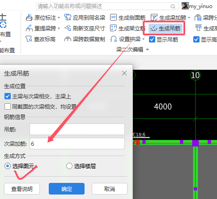
Task: Click the 刷新支座尺寸 icon
Action: (x=68, y=28)
